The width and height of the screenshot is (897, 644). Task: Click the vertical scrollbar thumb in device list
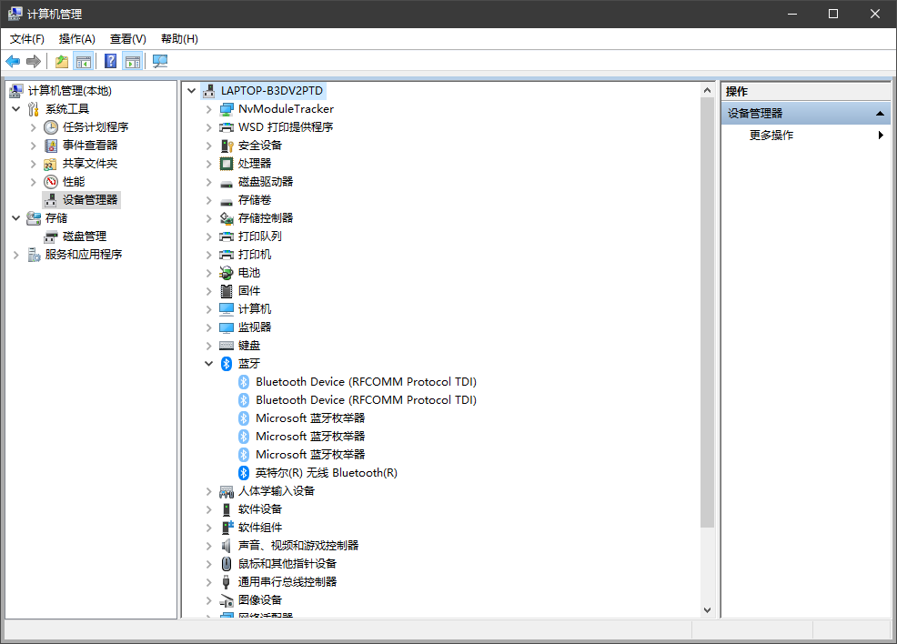point(707,312)
